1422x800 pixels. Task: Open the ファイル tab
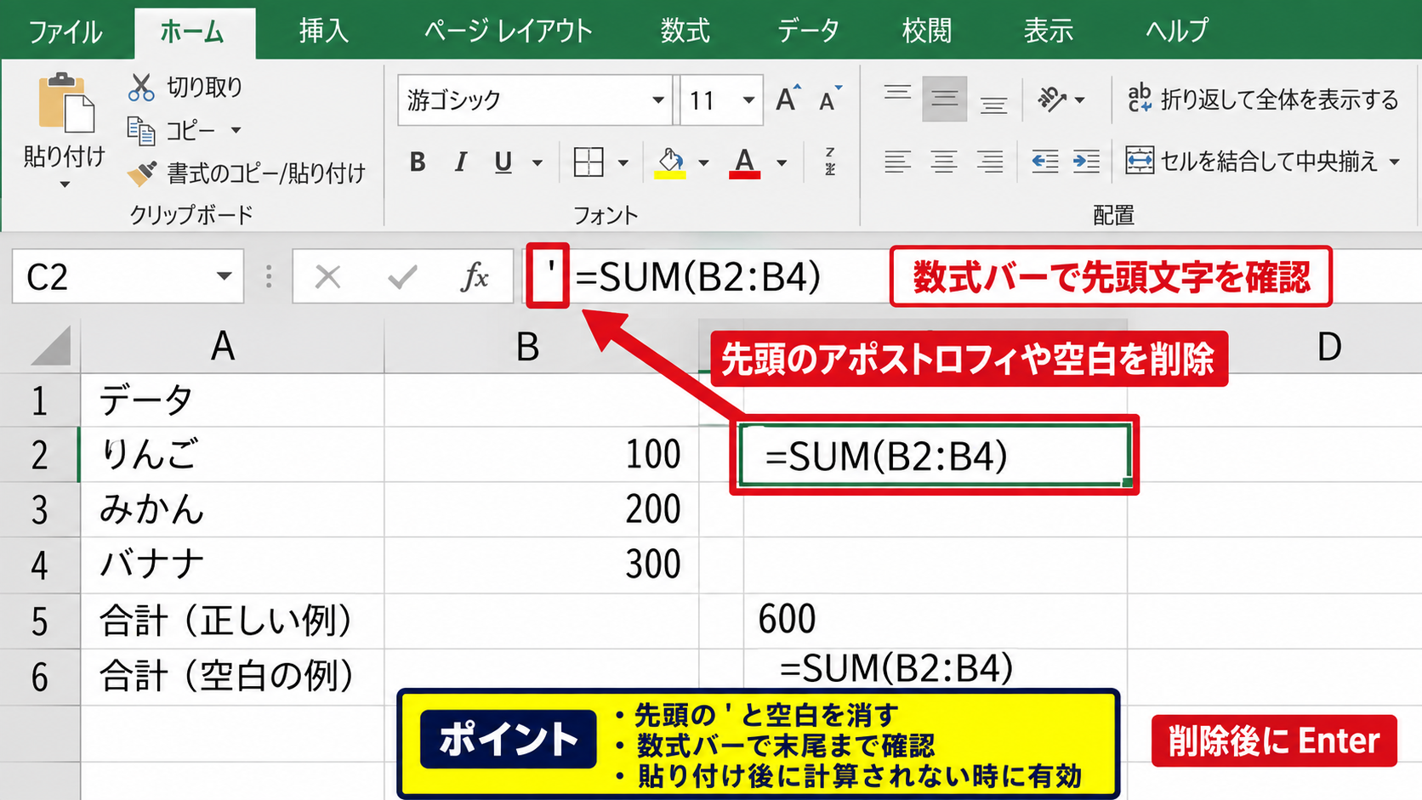pos(65,31)
